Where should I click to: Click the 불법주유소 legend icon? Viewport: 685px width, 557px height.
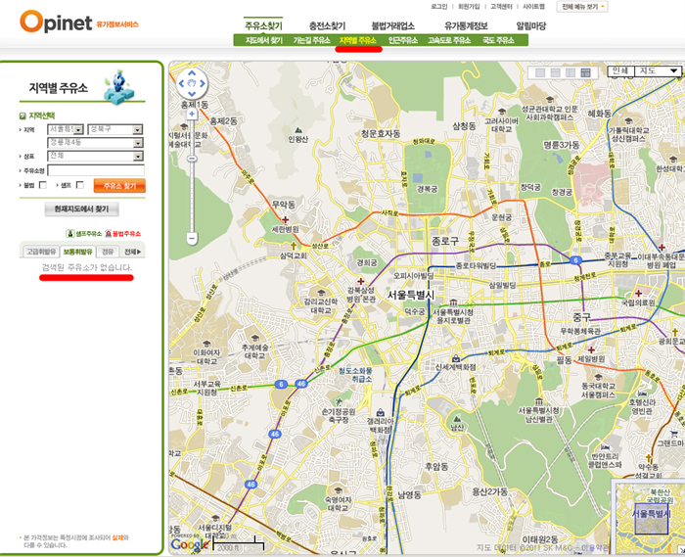(x=109, y=234)
